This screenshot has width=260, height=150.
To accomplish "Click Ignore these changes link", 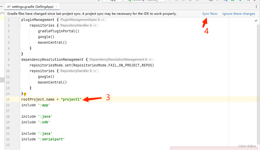I will pos(239,14).
